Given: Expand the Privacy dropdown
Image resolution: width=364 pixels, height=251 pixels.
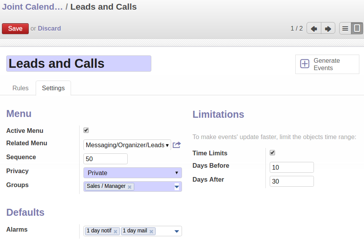Looking at the screenshot, I should tap(133, 173).
